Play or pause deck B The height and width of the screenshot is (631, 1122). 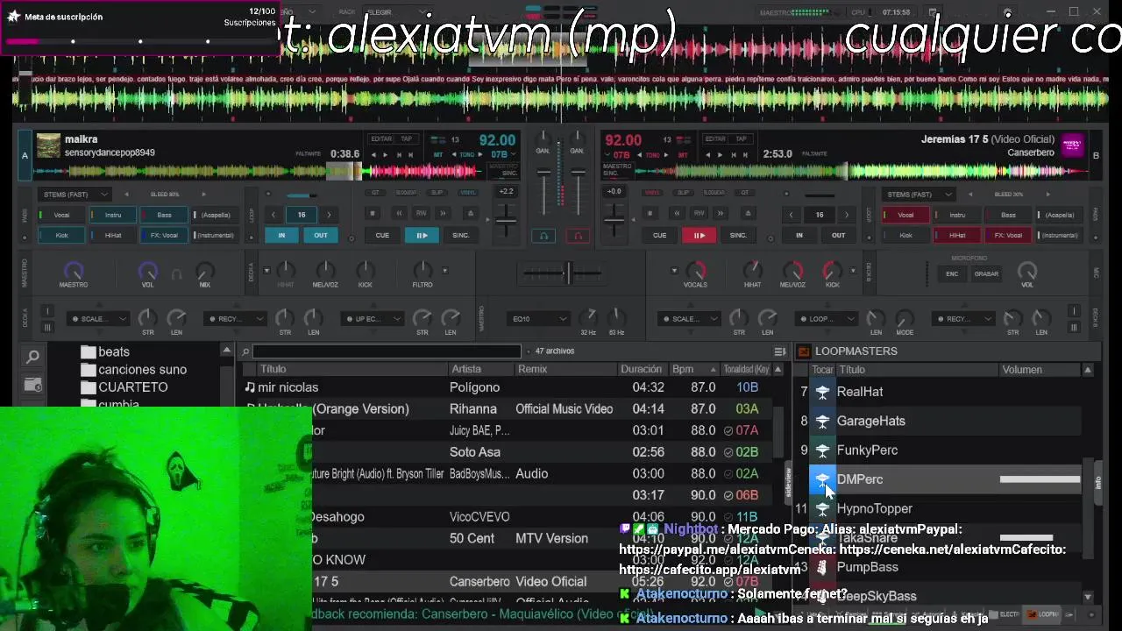(699, 235)
